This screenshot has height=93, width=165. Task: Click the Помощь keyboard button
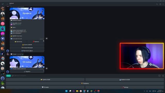(x=125, y=87)
